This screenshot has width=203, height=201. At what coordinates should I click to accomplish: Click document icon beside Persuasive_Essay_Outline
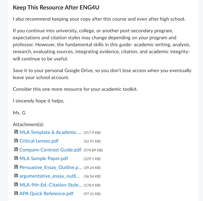(x=16, y=167)
